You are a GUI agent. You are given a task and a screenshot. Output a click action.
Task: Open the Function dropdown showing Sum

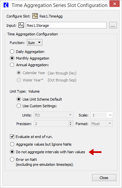[x=34, y=42]
